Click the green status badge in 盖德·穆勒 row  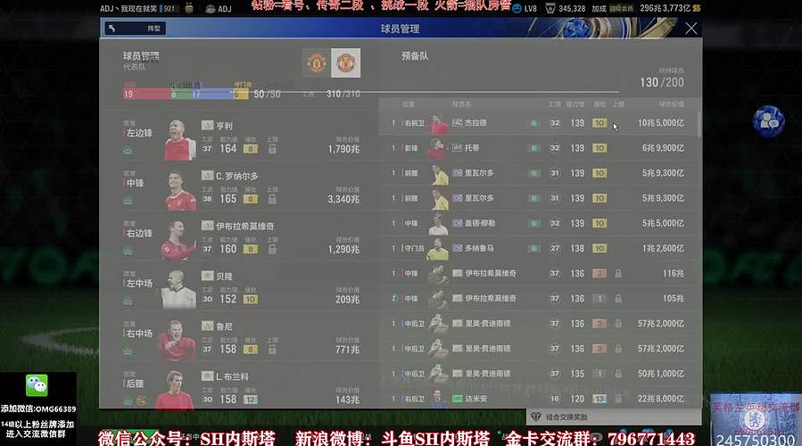[533, 224]
